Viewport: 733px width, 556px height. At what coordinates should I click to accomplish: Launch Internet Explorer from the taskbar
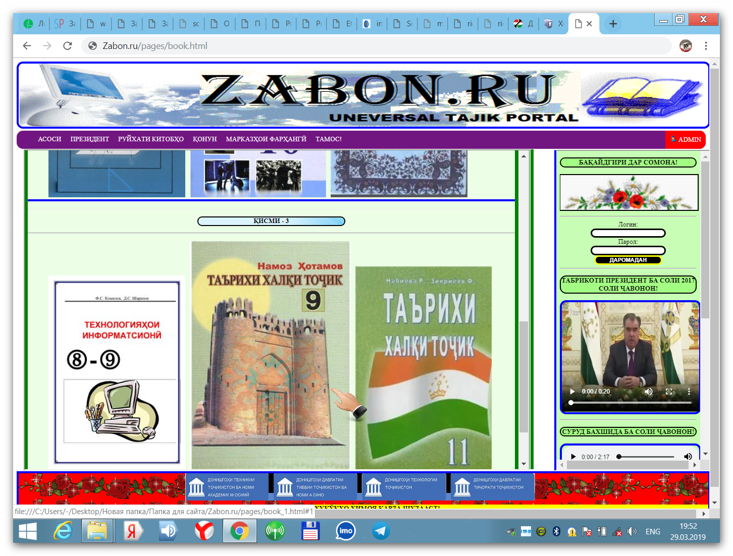pos(63,531)
